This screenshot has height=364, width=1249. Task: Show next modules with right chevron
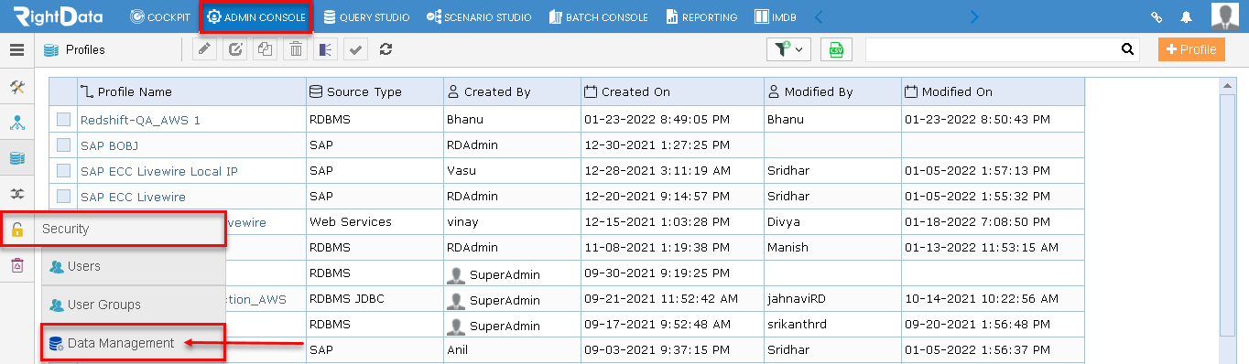974,16
